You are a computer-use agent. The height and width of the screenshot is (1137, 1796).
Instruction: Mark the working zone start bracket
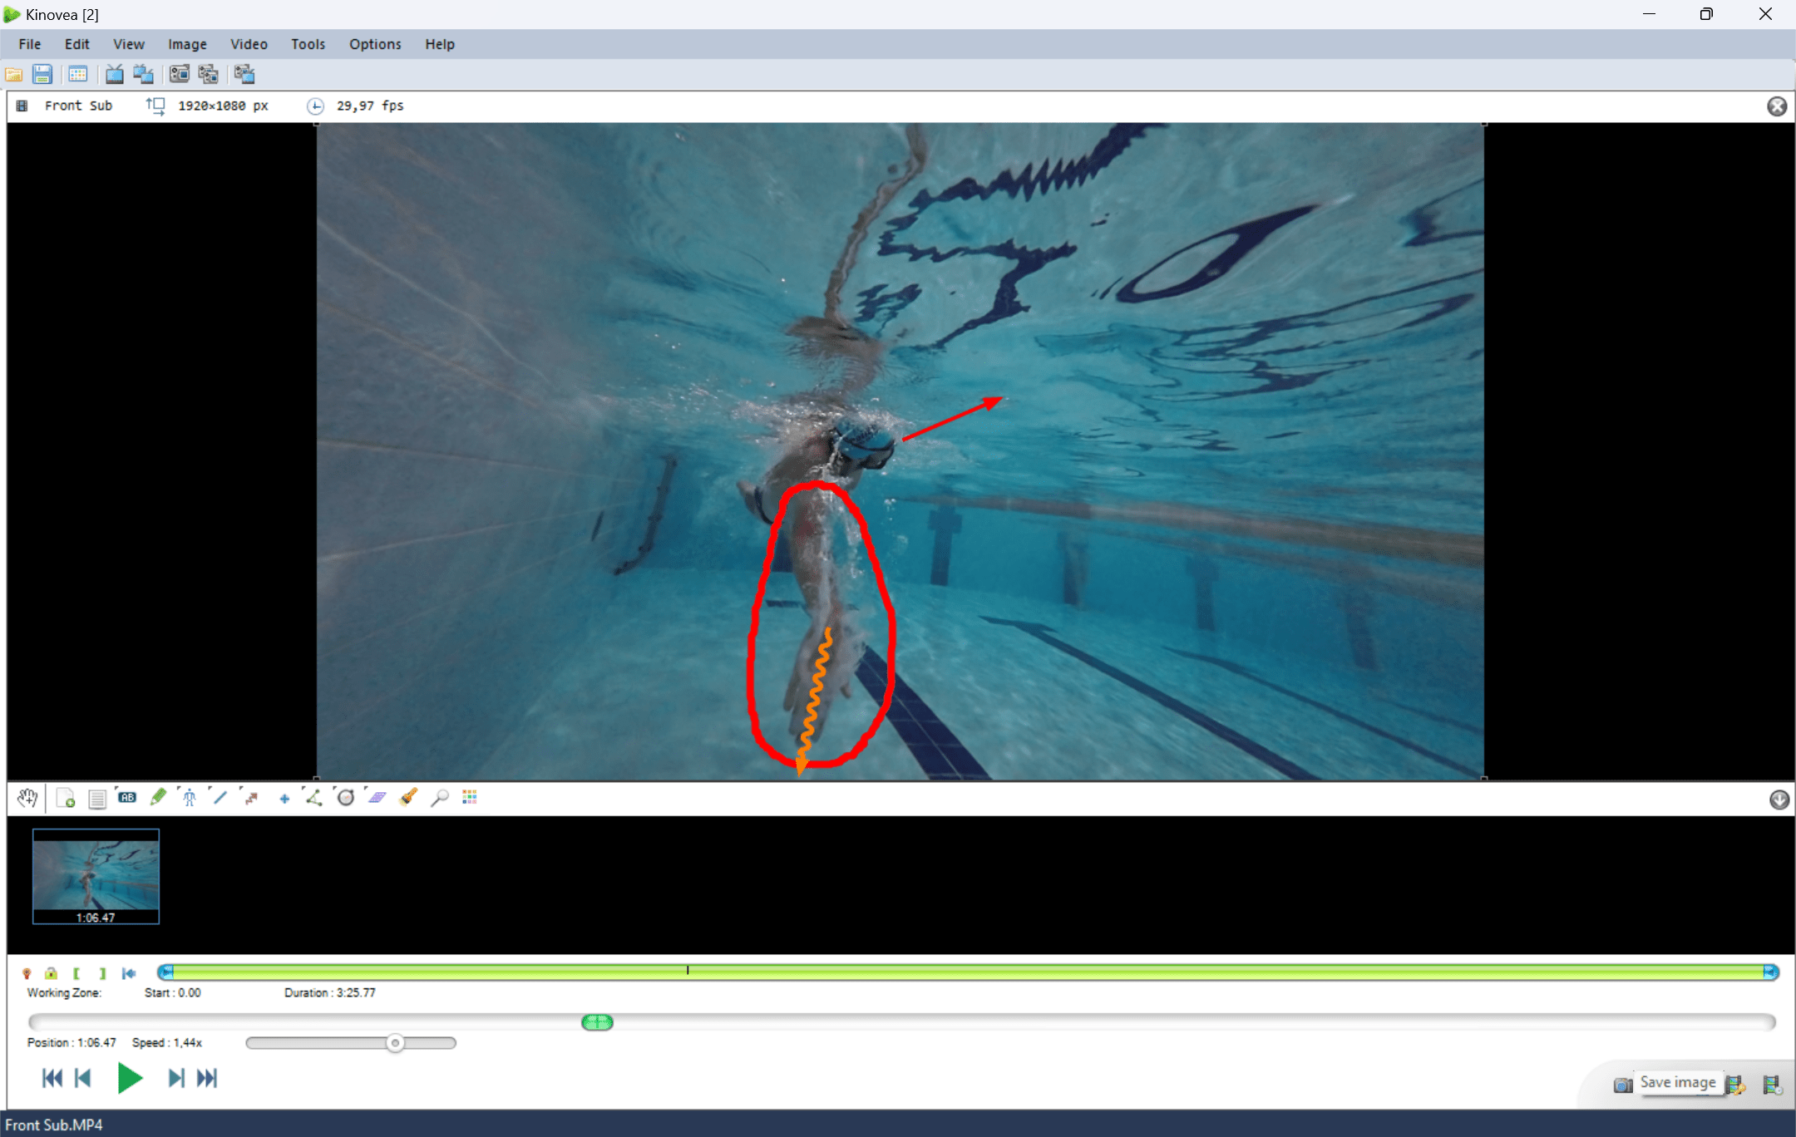pos(76,973)
